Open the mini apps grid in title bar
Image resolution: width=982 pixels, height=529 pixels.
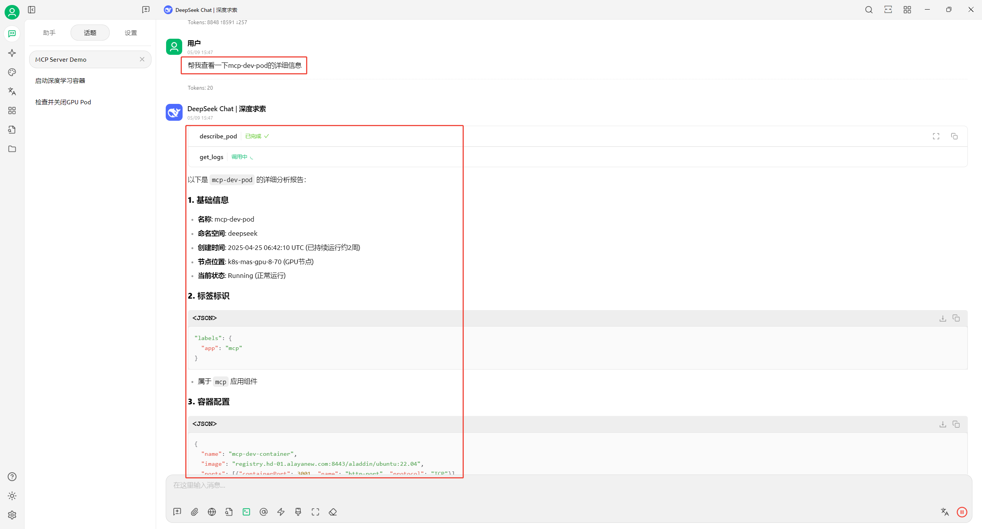pyautogui.click(x=907, y=10)
